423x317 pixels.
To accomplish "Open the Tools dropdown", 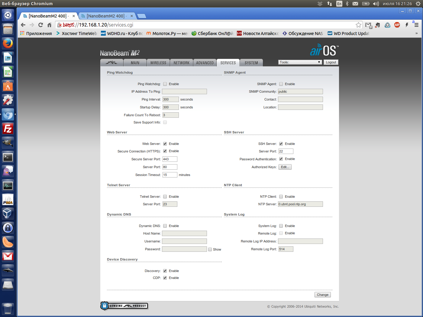I will click(300, 62).
